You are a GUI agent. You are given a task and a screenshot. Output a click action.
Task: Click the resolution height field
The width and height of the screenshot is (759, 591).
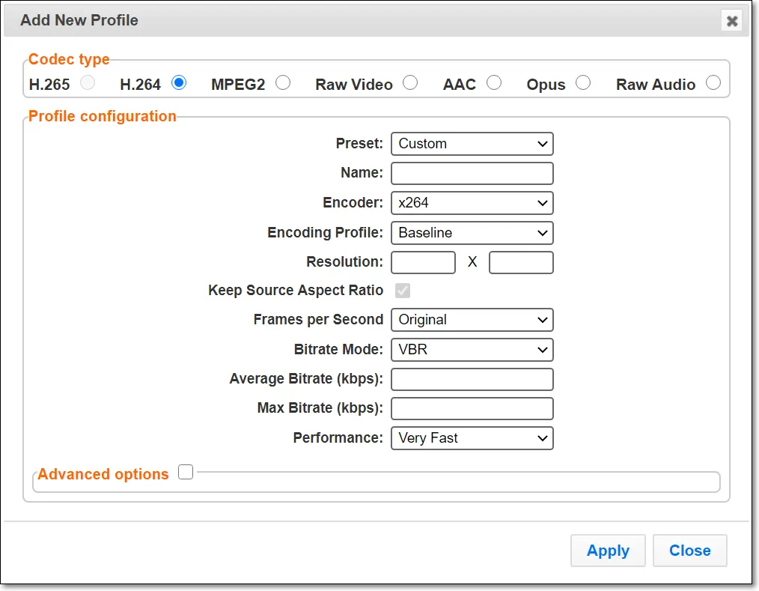[x=521, y=262]
